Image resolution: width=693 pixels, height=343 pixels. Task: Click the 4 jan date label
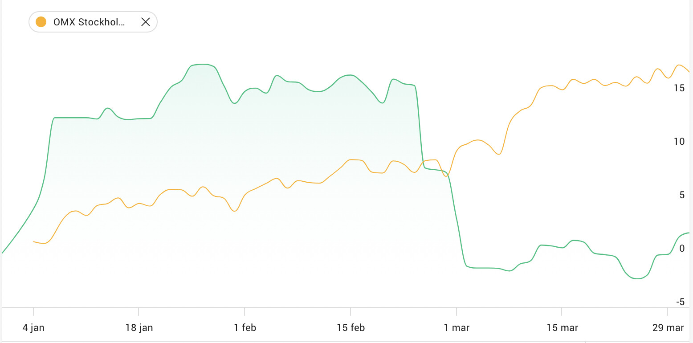click(33, 328)
